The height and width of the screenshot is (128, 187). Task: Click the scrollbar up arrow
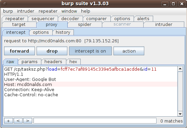[x=180, y=69]
